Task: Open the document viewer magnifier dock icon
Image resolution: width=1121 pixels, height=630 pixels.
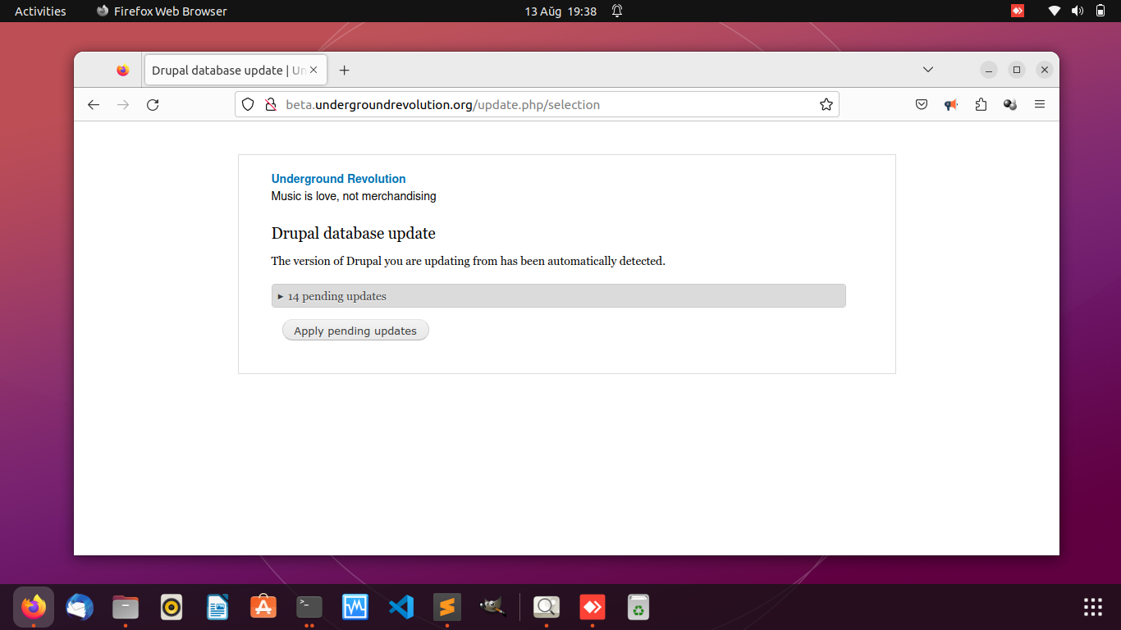Action: (547, 607)
